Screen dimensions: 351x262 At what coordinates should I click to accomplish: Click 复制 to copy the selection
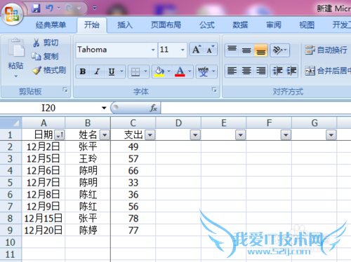pyautogui.click(x=45, y=56)
